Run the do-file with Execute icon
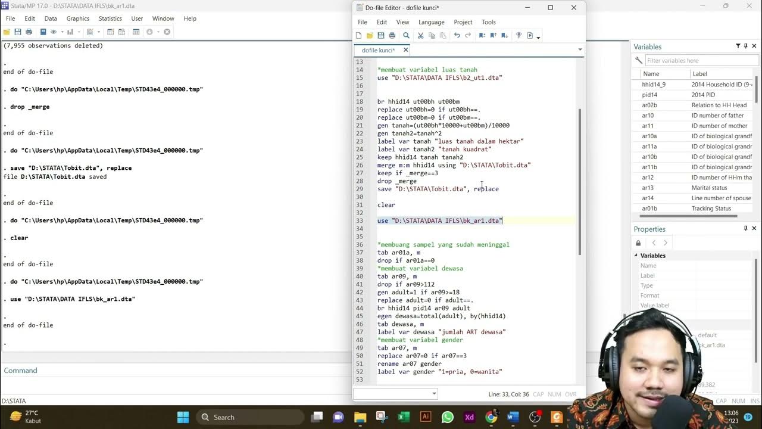Image resolution: width=762 pixels, height=429 pixels. pyautogui.click(x=530, y=36)
